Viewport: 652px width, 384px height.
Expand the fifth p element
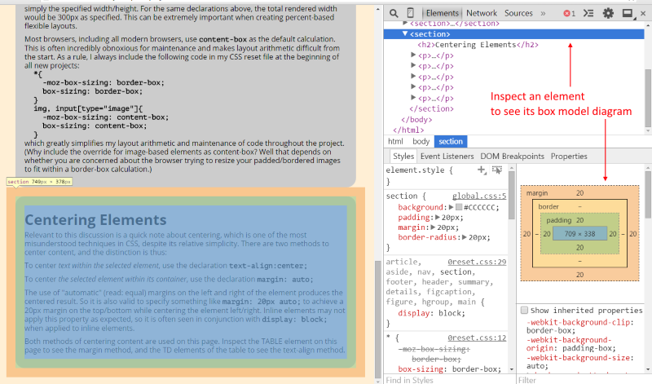coord(413,97)
